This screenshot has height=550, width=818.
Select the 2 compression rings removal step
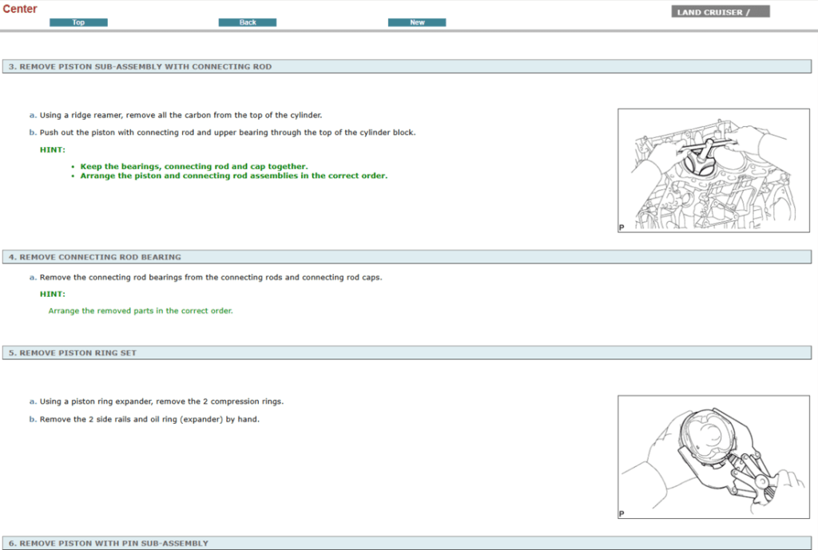(x=161, y=402)
